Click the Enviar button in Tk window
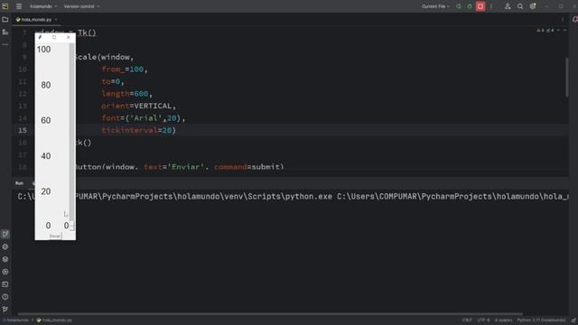The width and height of the screenshot is (578, 325). 54,237
